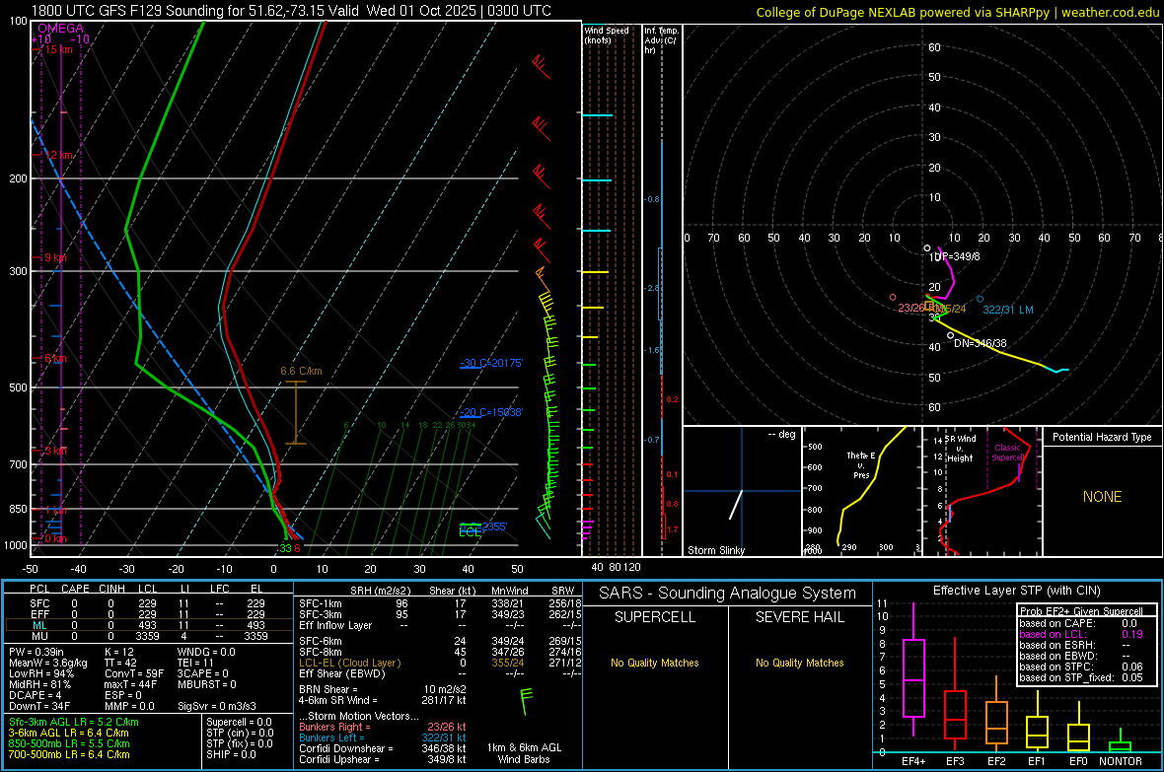Click the white circle marker at UP=349/8
This screenshot has height=772, width=1164.
(927, 247)
